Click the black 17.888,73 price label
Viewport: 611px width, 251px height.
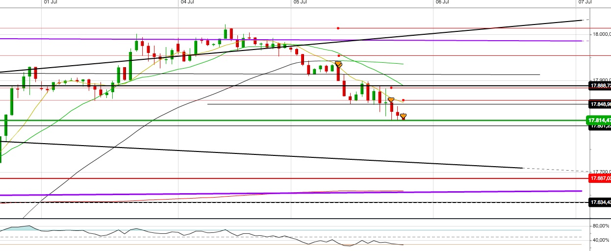tap(599, 86)
